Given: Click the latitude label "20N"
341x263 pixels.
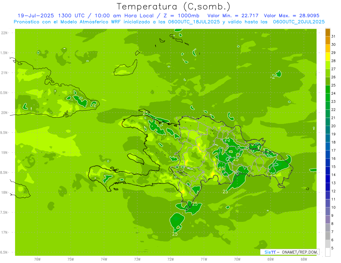Looking at the screenshot, I should tap(4, 113).
